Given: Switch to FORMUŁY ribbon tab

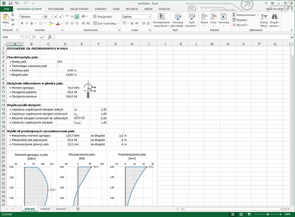Looking at the screenshot, I should pyautogui.click(x=101, y=9).
